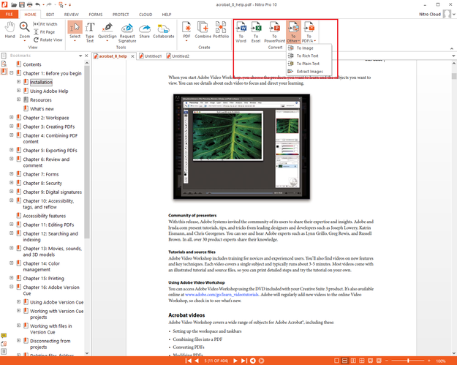This screenshot has height=365, width=457.
Task: Select the Hand tool
Action: (x=10, y=30)
